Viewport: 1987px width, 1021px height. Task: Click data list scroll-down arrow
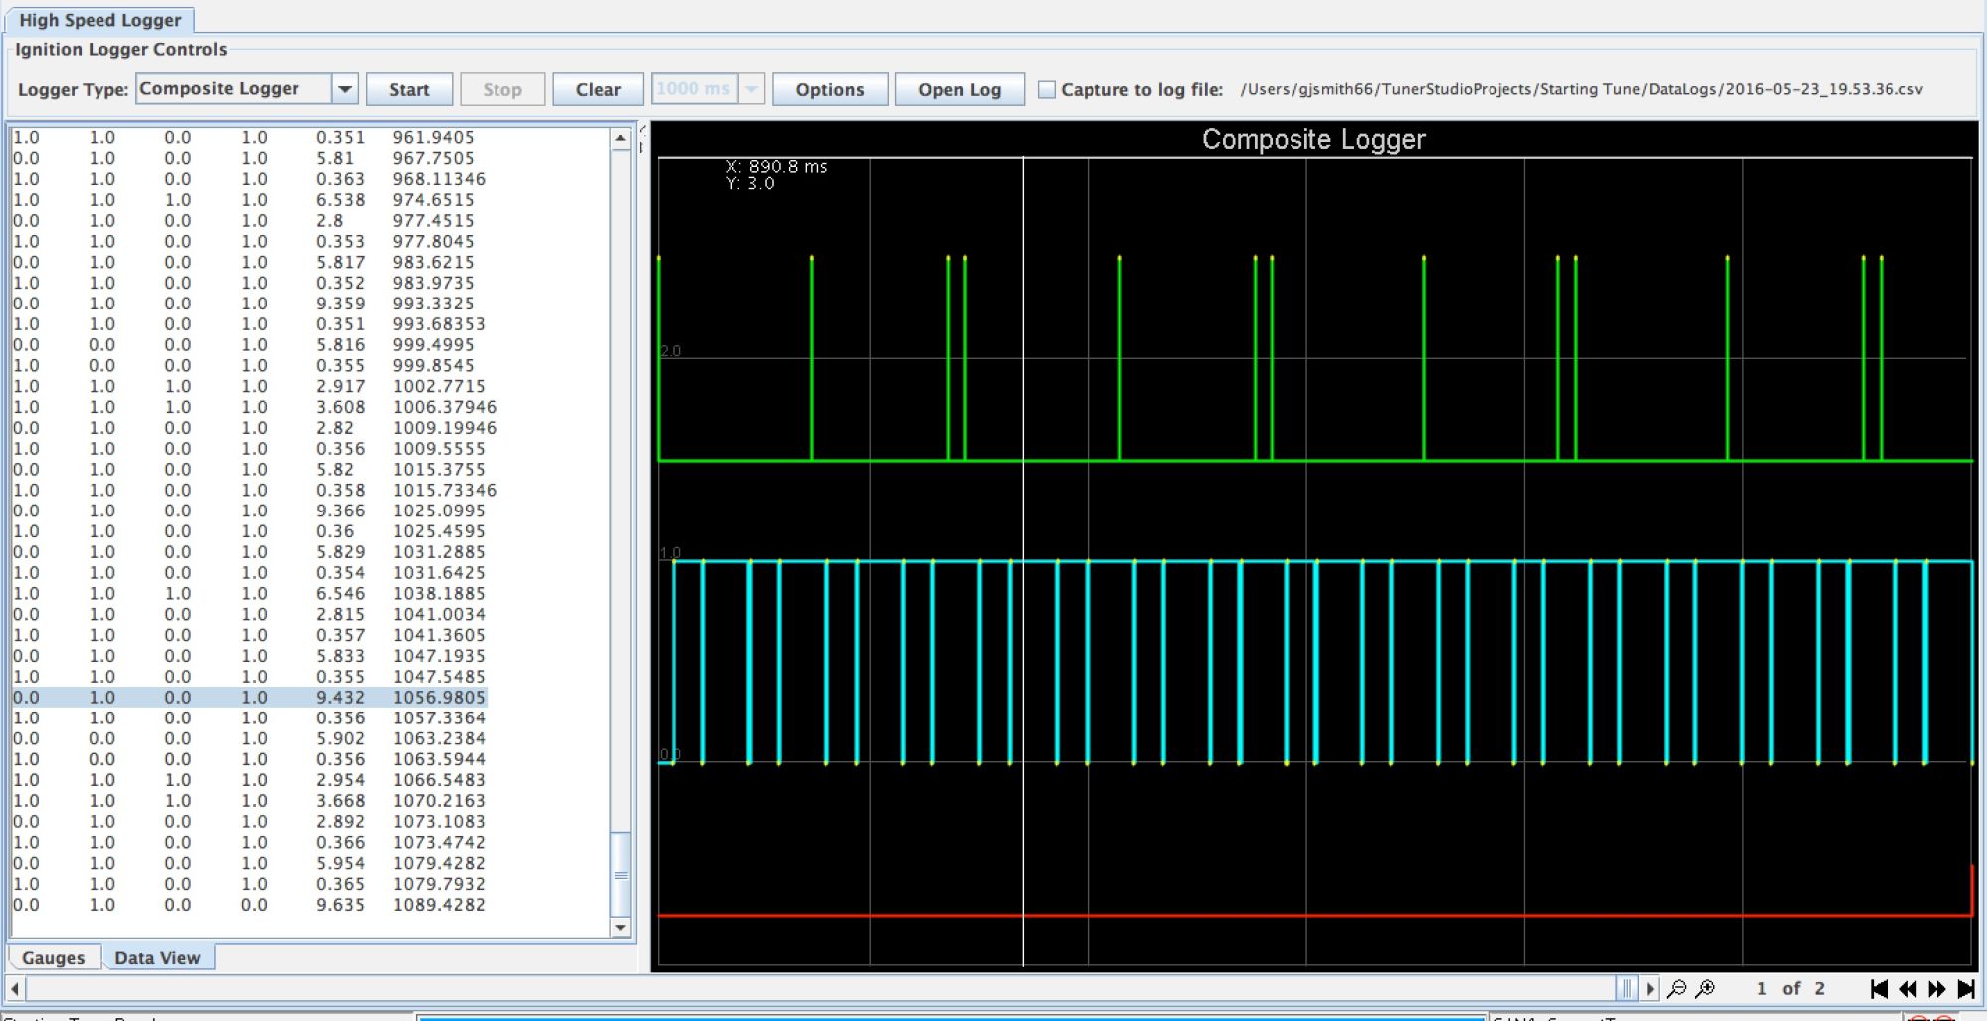coord(620,928)
